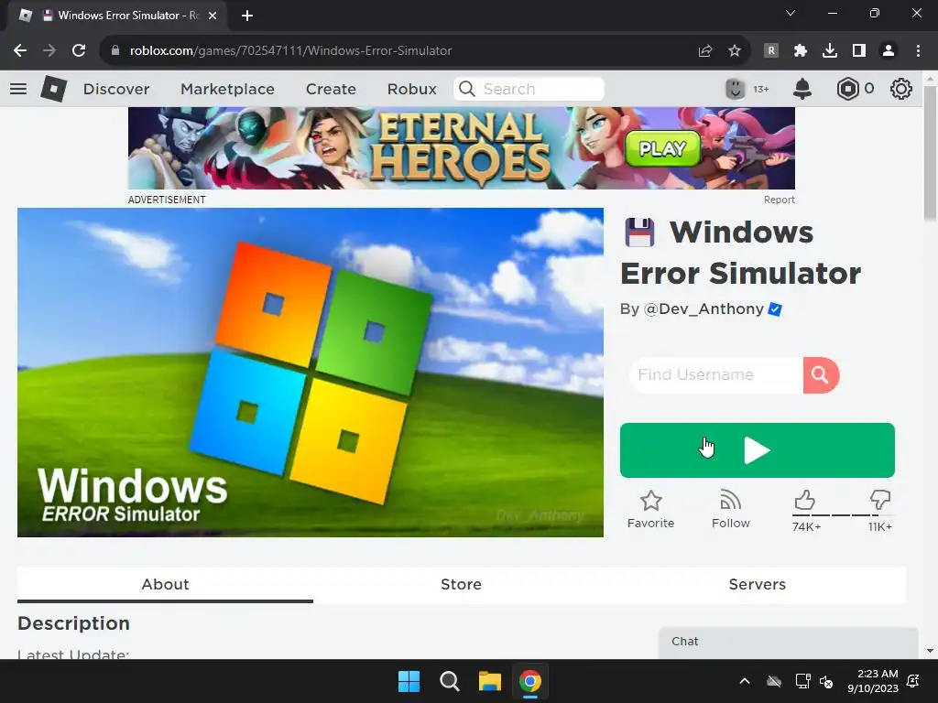The height and width of the screenshot is (703, 938).
Task: Open the taskbar network status icon
Action: 802,681
